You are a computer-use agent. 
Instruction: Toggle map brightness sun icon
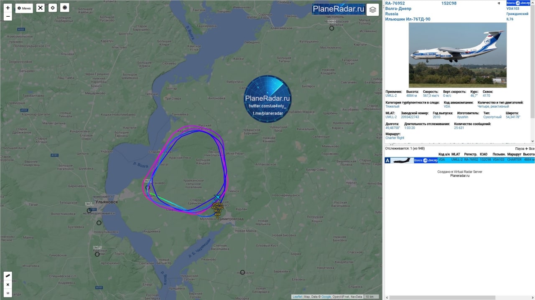coord(64,8)
